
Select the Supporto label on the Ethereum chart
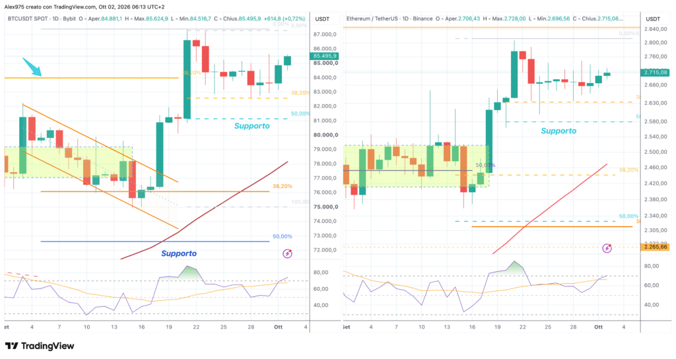[558, 131]
